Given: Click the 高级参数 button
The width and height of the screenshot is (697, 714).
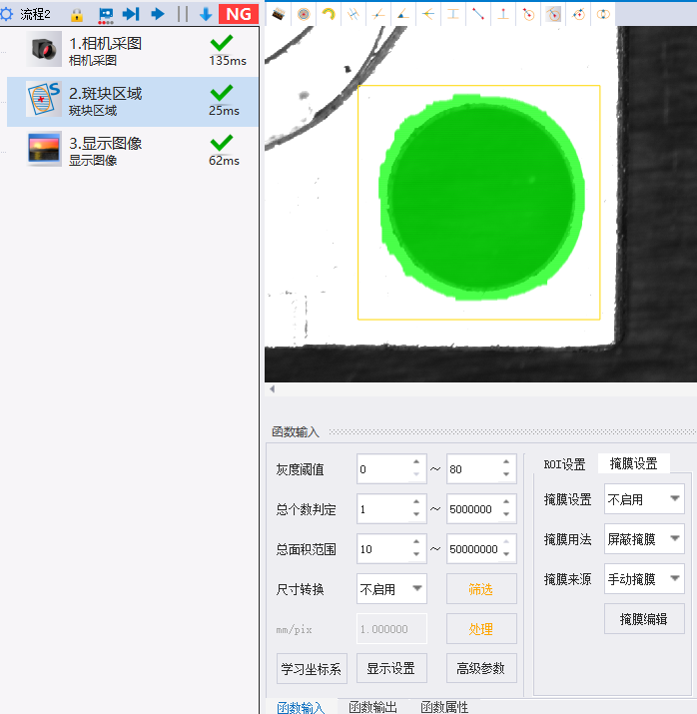Looking at the screenshot, I should coord(481,668).
